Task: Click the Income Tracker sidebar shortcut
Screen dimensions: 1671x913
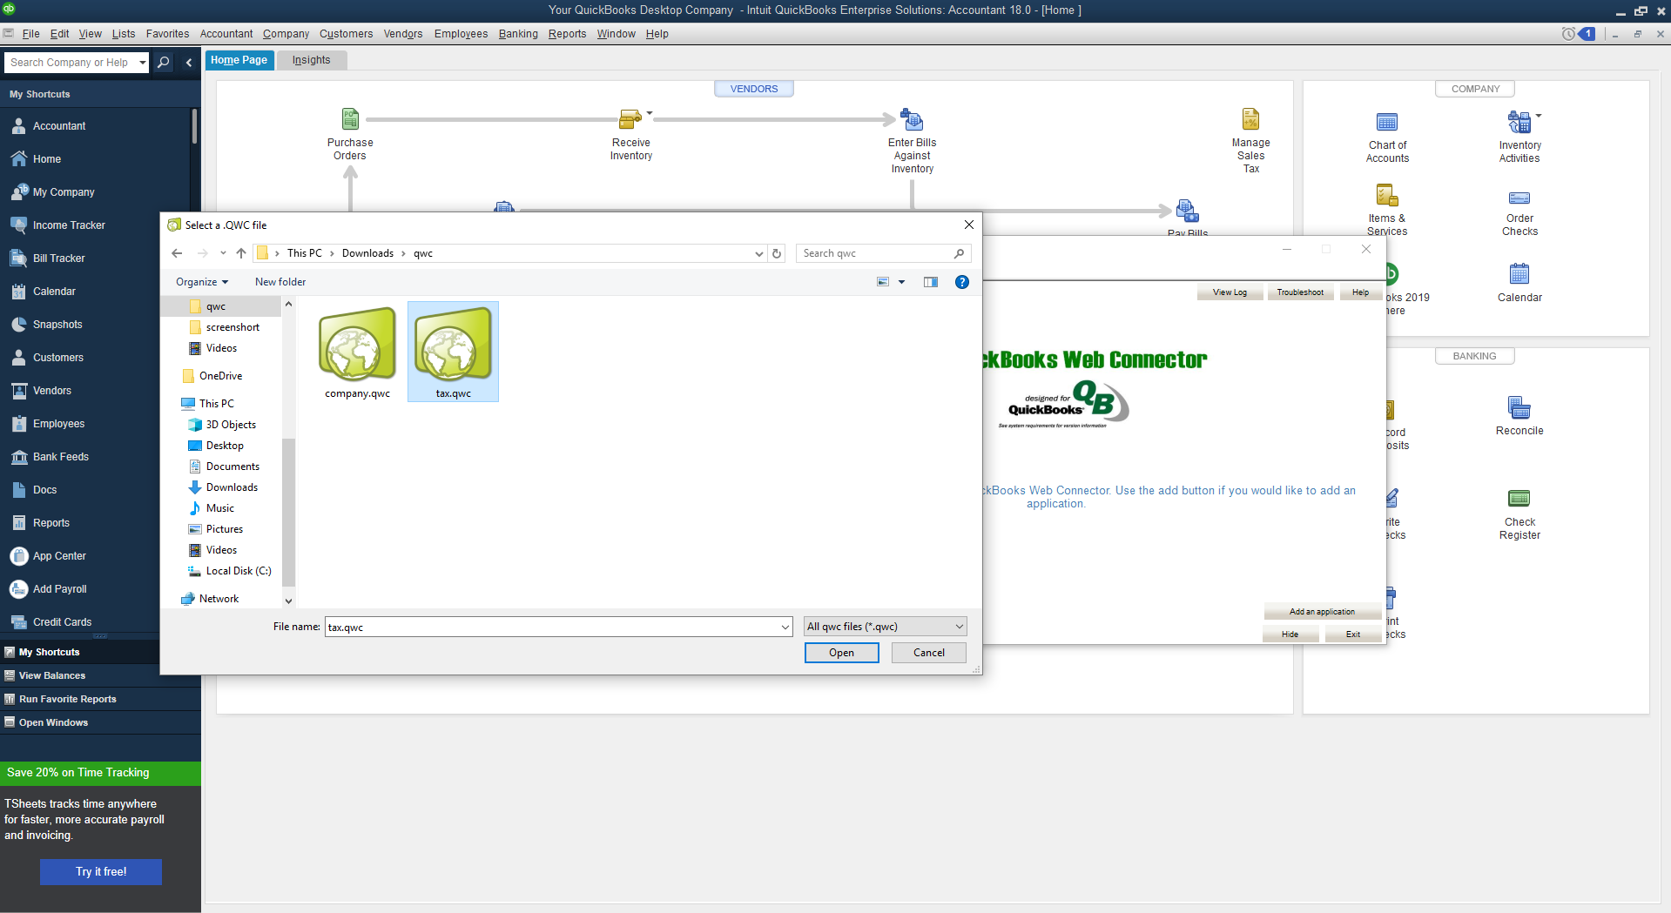Action: click(69, 225)
